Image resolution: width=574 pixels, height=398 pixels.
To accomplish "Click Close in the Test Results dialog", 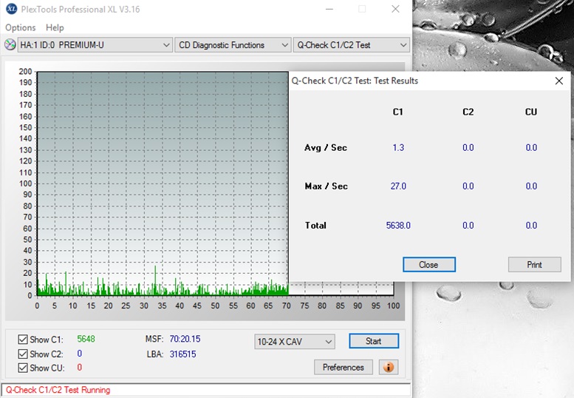I will click(429, 265).
